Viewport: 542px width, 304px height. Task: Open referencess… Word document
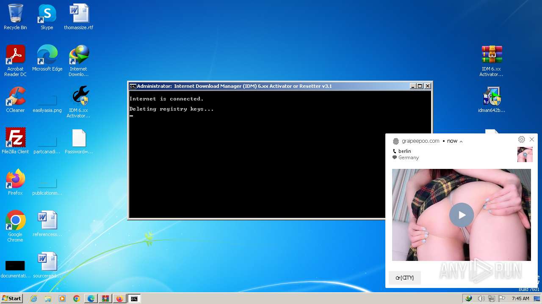tap(47, 224)
